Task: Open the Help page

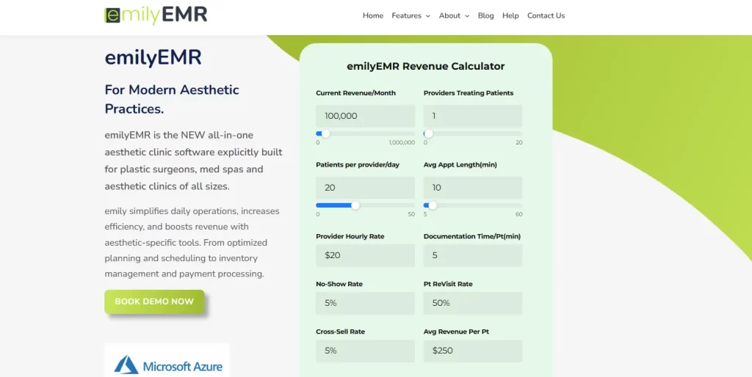Action: 510,15
